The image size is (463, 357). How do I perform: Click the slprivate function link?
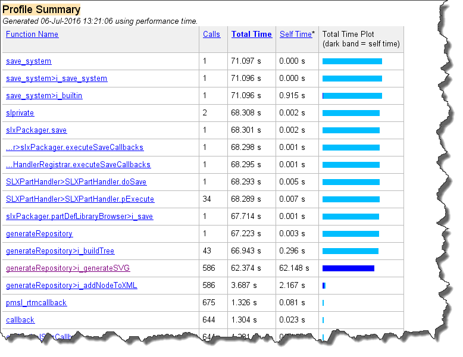pos(20,113)
